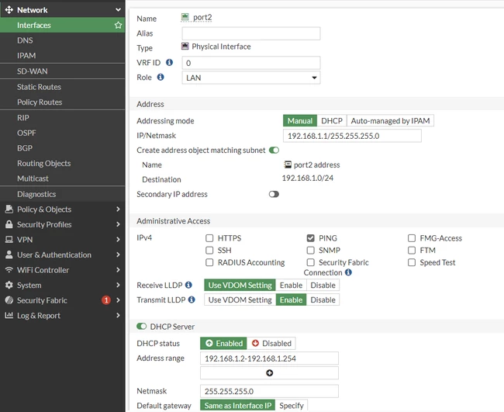Click the VRF ID info icon
The height and width of the screenshot is (412, 504).
point(169,62)
